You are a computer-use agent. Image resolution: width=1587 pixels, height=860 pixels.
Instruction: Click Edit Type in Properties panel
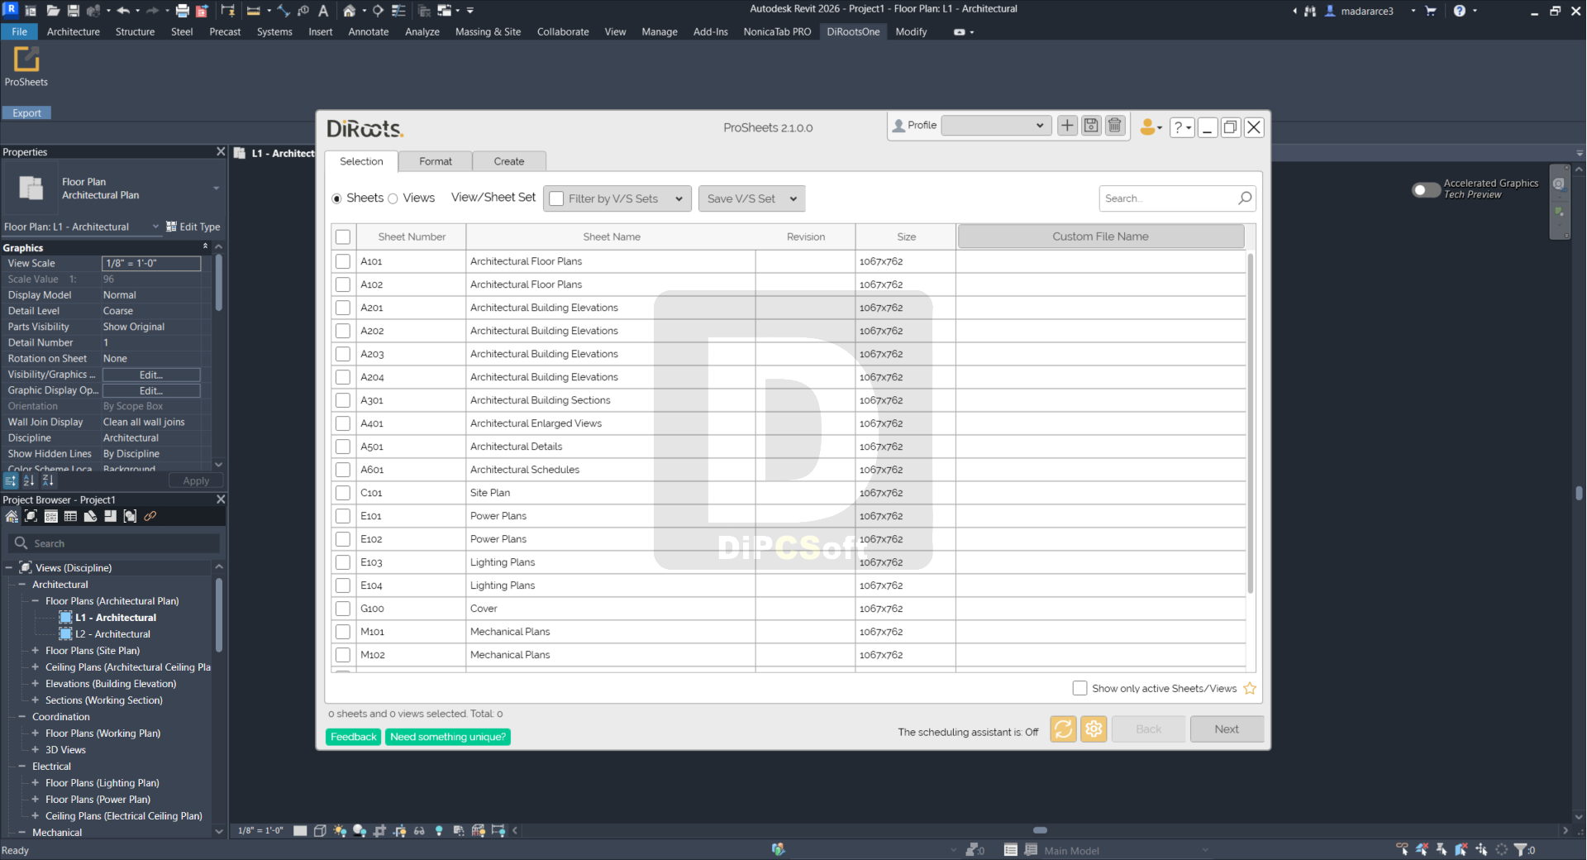click(x=193, y=227)
